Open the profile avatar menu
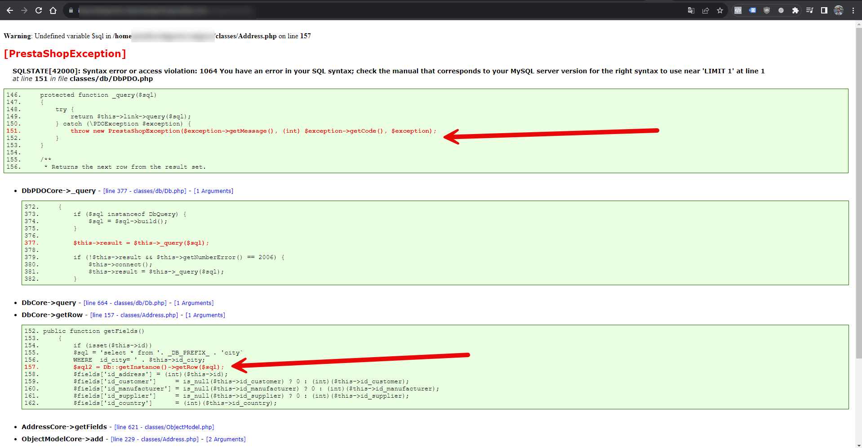Viewport: 862px width, 448px height. pos(839,10)
